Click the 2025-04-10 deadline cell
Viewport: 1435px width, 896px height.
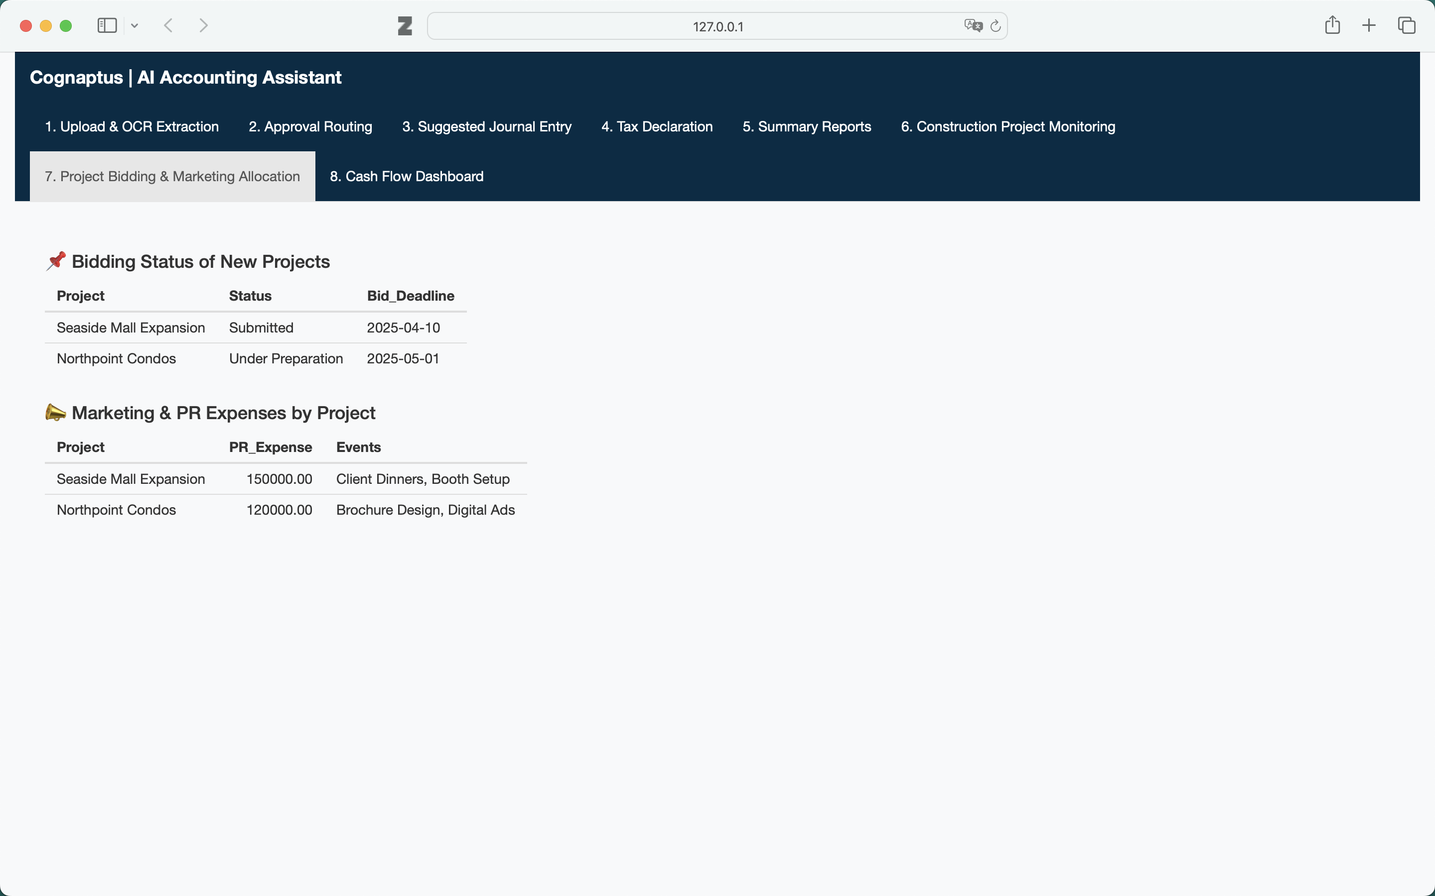pyautogui.click(x=403, y=328)
